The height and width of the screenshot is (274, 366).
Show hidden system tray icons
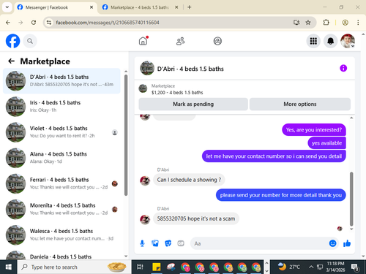(x=311, y=267)
